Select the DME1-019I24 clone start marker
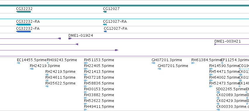This screenshot has height=111, width=249. [70, 38]
